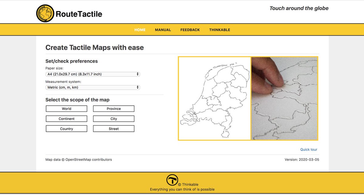This screenshot has height=195, width=364.
Task: Go to the FEEDBACK page
Action: tap(190, 30)
